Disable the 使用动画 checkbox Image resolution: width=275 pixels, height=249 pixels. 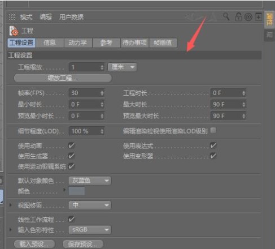tap(71, 145)
